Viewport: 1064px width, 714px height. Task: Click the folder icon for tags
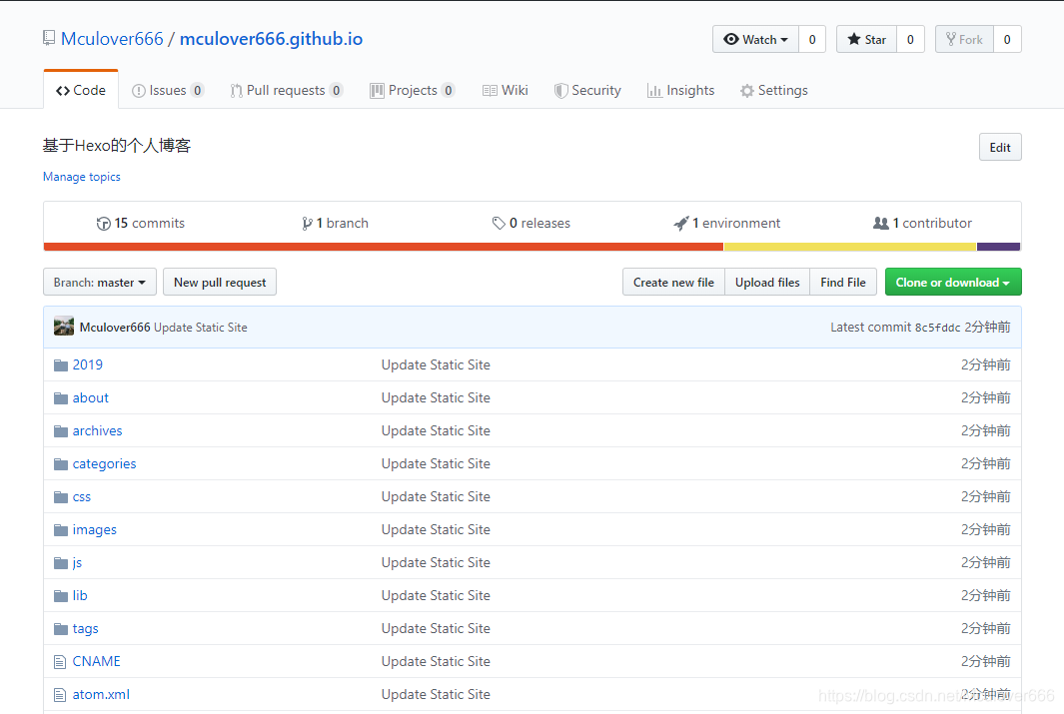click(x=61, y=629)
